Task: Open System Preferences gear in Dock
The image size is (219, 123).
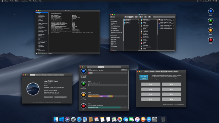Action: click(155, 119)
